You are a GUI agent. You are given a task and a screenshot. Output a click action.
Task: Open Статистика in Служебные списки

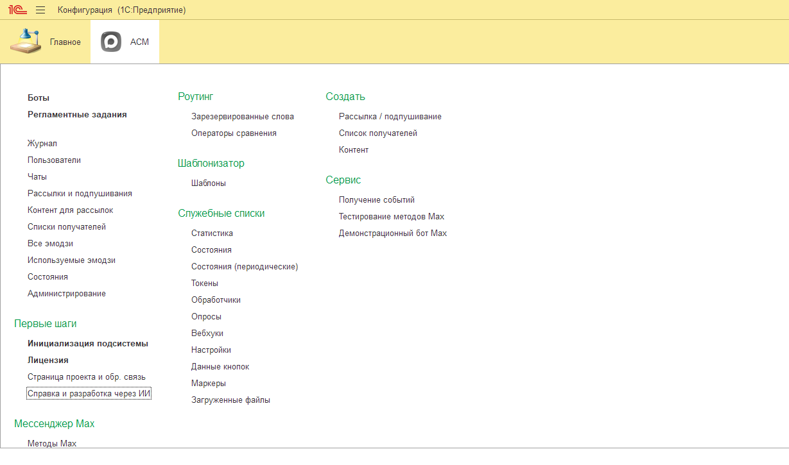[212, 233]
